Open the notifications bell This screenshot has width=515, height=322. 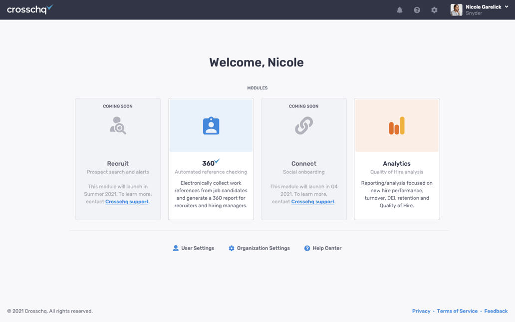(x=400, y=10)
